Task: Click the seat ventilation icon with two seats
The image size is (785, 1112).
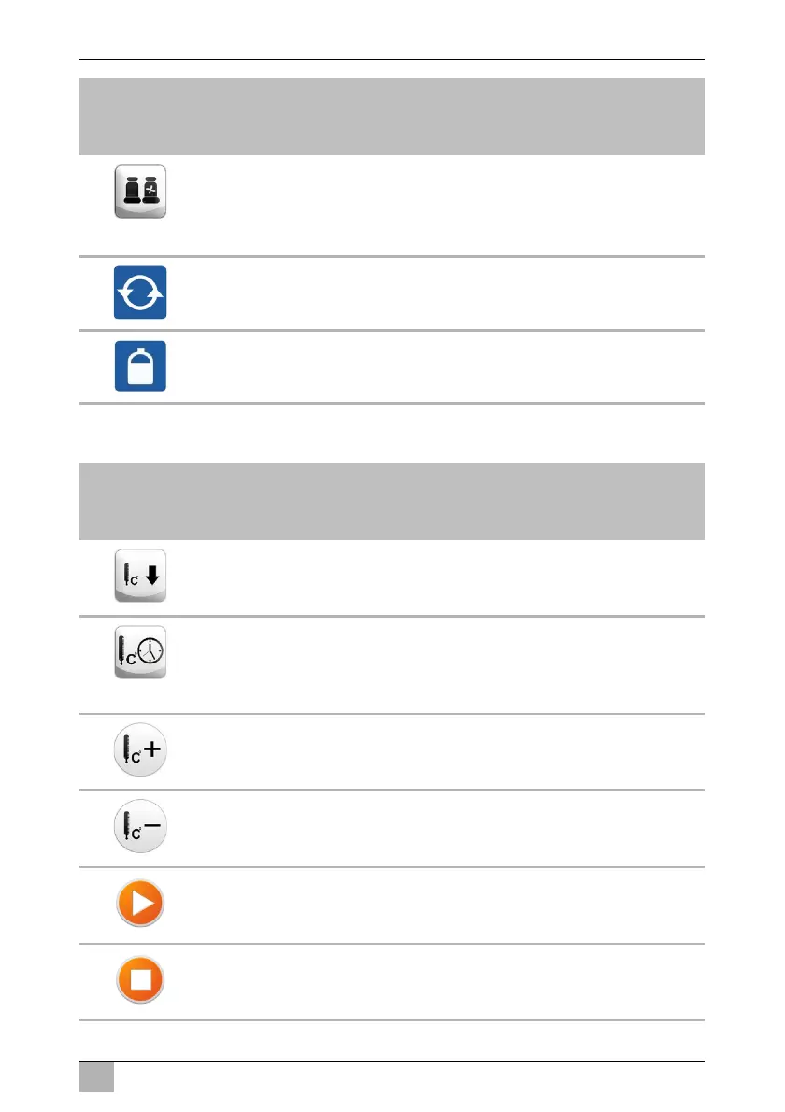Action: tap(140, 192)
